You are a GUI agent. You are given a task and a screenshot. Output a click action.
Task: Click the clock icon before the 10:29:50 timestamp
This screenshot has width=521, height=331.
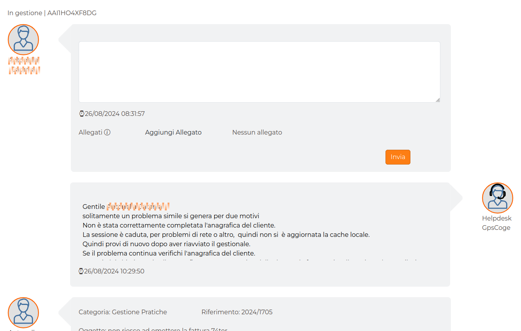pyautogui.click(x=81, y=271)
